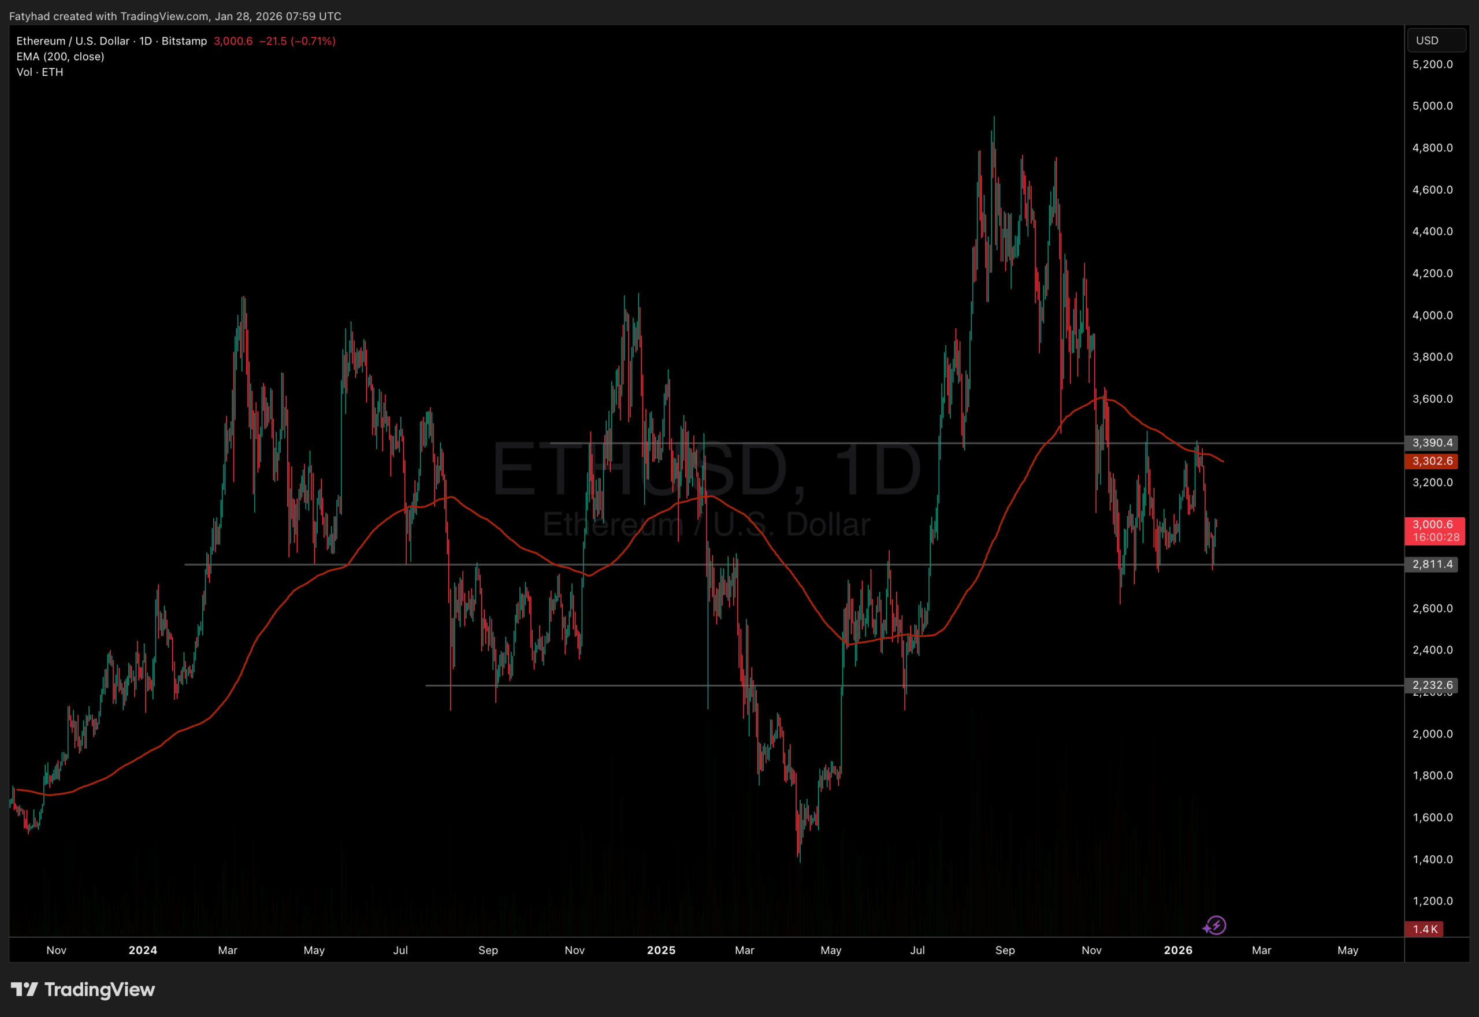The width and height of the screenshot is (1479, 1017).
Task: Click the ETHUSD, 1D watermark text
Action: 706,470
